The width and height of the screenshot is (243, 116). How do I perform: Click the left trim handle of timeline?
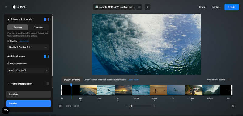[x=61, y=90]
